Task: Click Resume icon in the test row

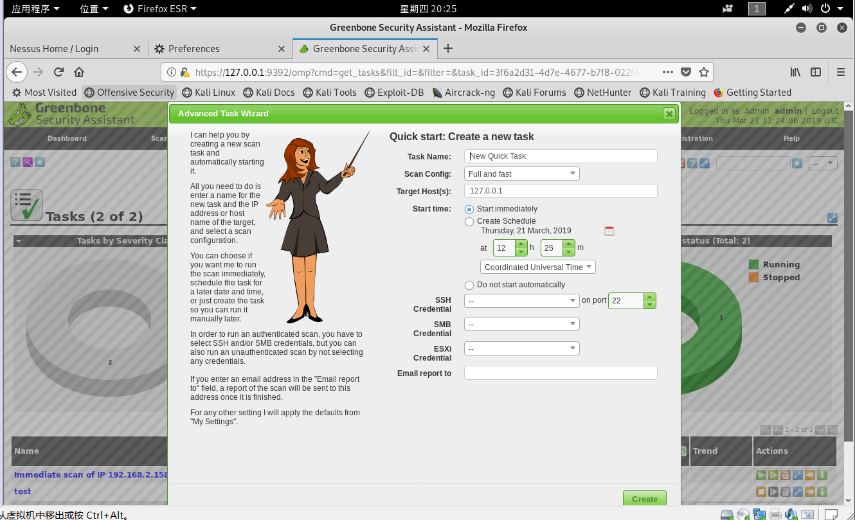Action: coord(773,492)
